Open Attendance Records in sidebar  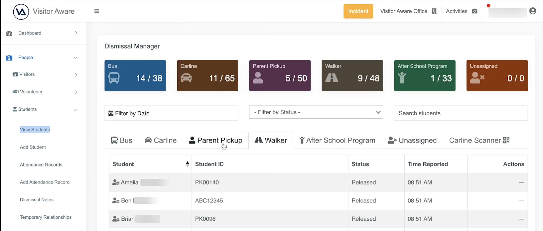[41, 165]
